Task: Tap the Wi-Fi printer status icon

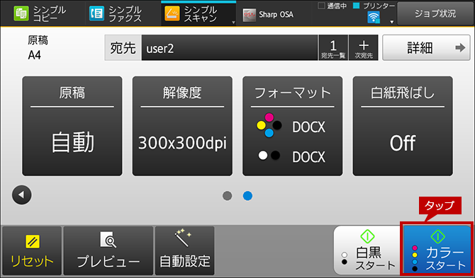Action: 373,17
